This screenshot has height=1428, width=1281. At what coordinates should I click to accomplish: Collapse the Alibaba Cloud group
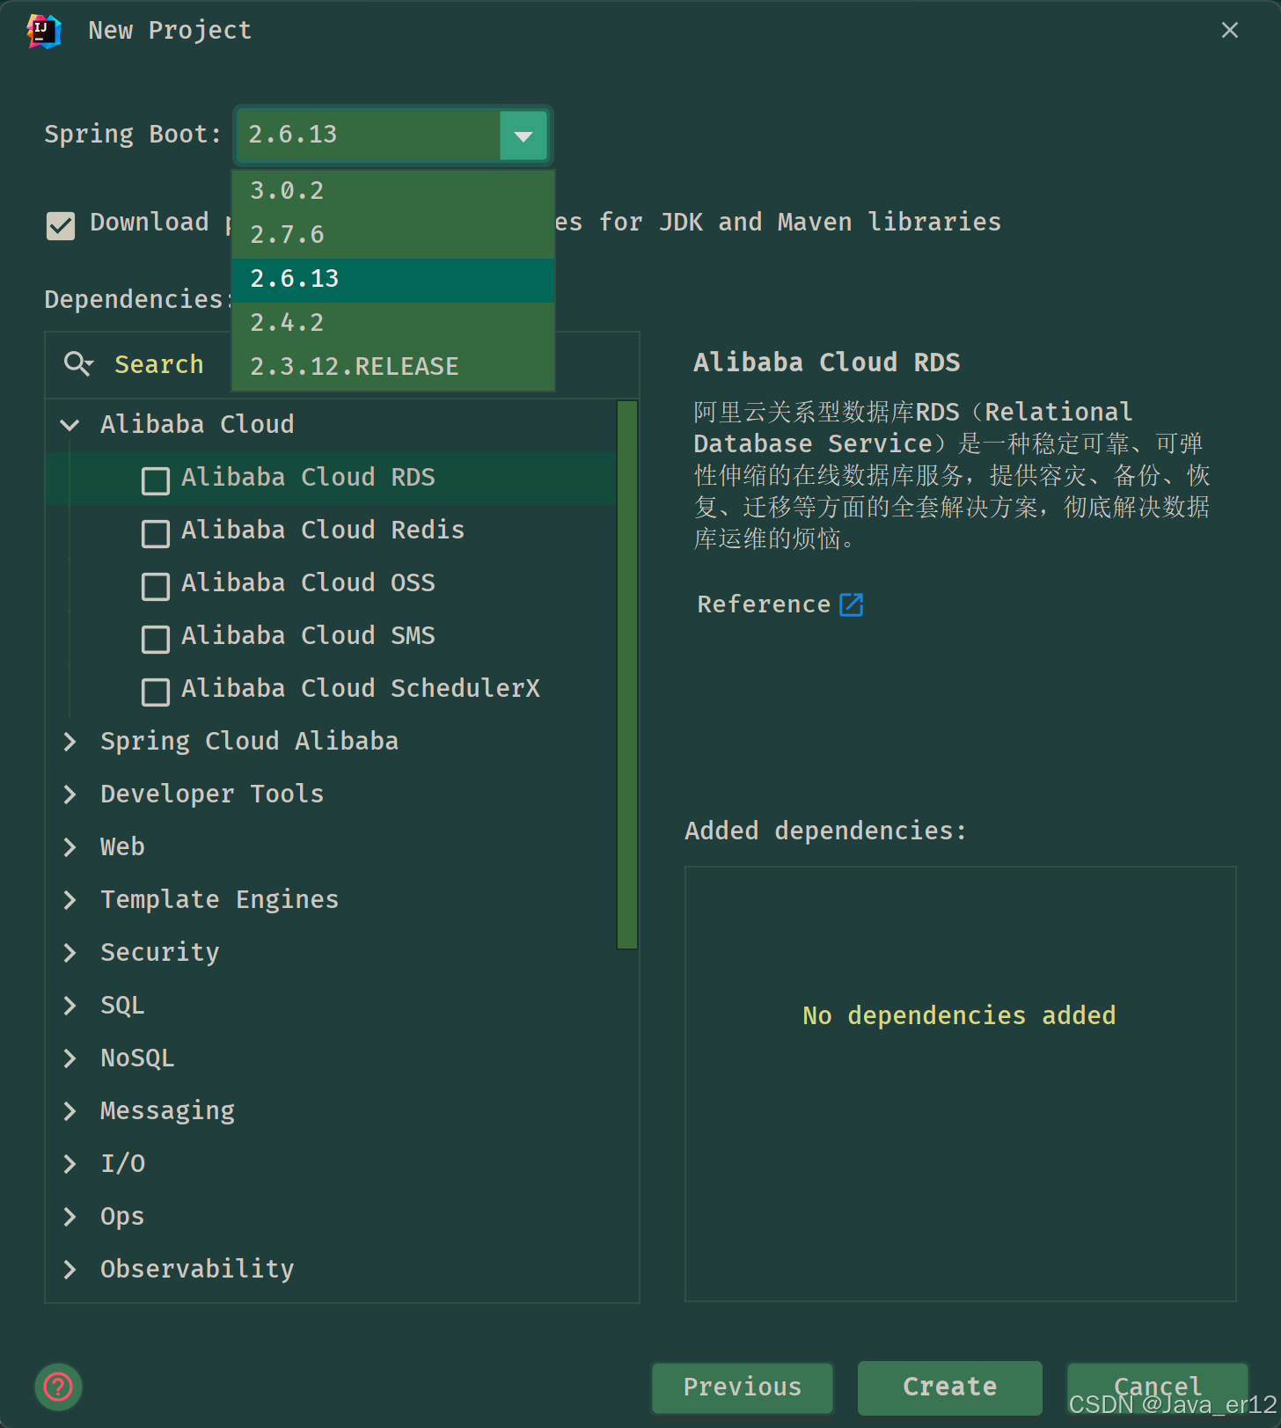pyautogui.click(x=70, y=425)
